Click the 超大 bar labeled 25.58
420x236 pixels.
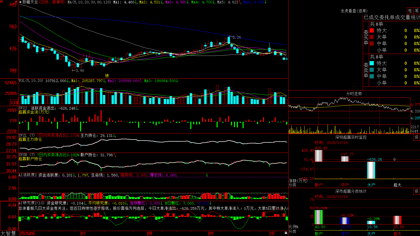397,220
